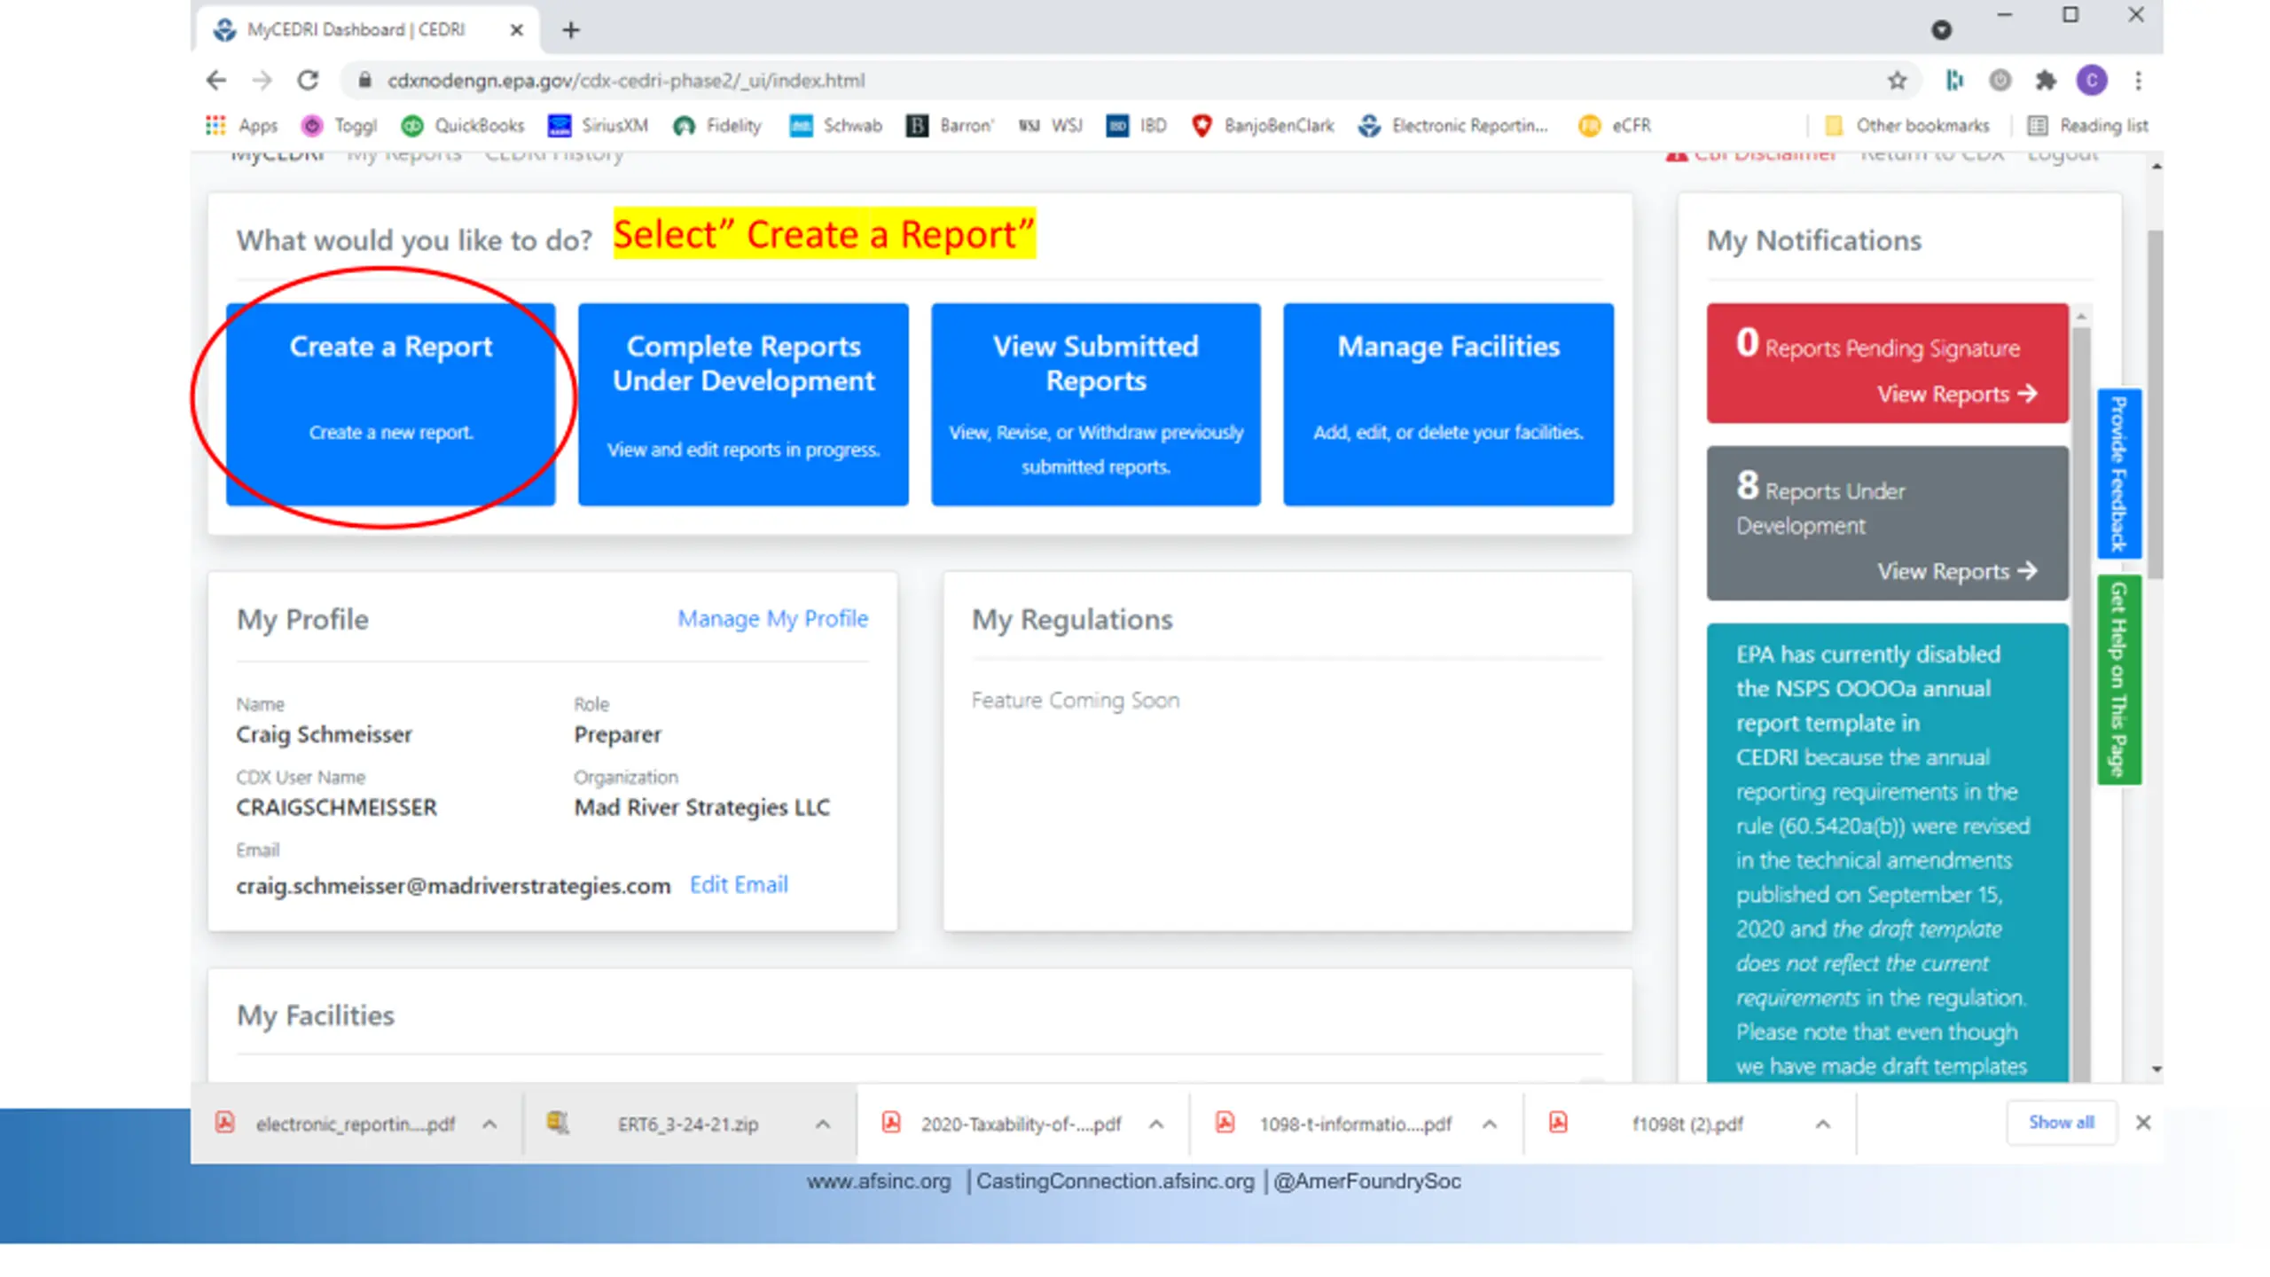The image size is (2270, 1277).
Task: Open the SiriusXM bookmark
Action: coord(598,126)
